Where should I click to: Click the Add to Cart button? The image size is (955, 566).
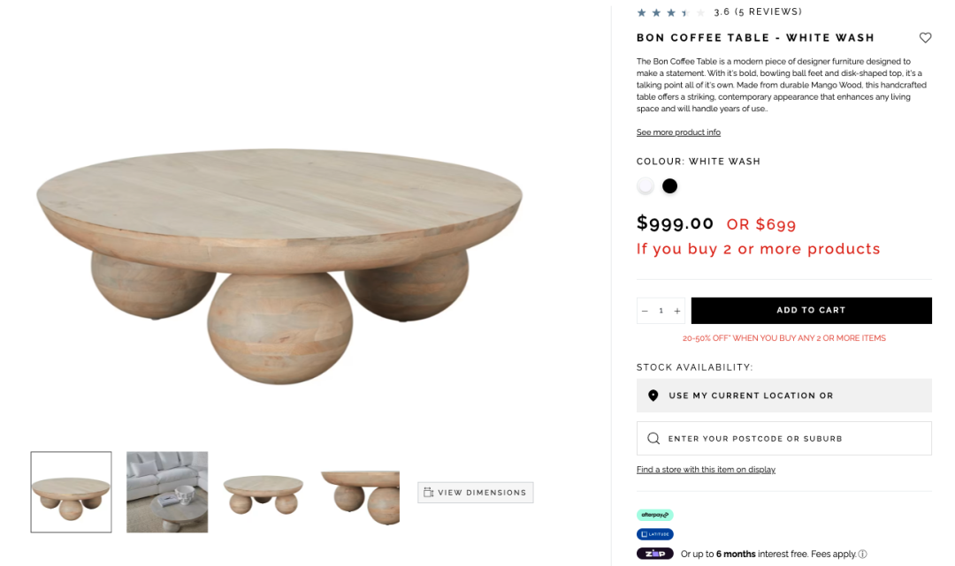(x=811, y=310)
